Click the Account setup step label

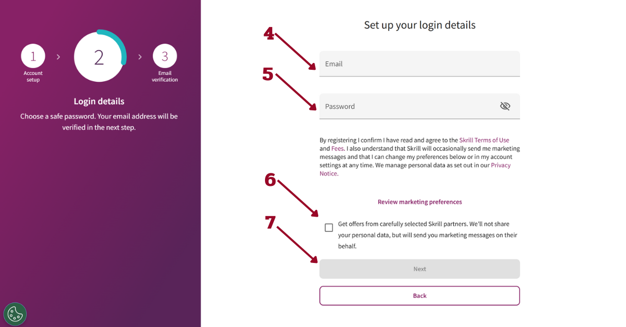click(33, 77)
